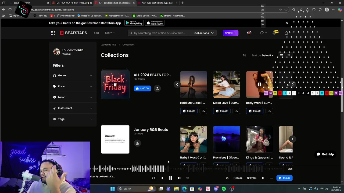Click the purple Create button

point(231,33)
